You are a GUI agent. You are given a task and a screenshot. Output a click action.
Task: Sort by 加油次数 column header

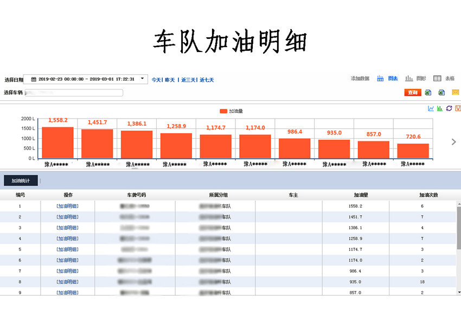(x=428, y=195)
